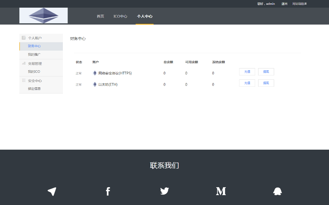
Task: Open the Twitter bird icon
Action: pyautogui.click(x=164, y=191)
